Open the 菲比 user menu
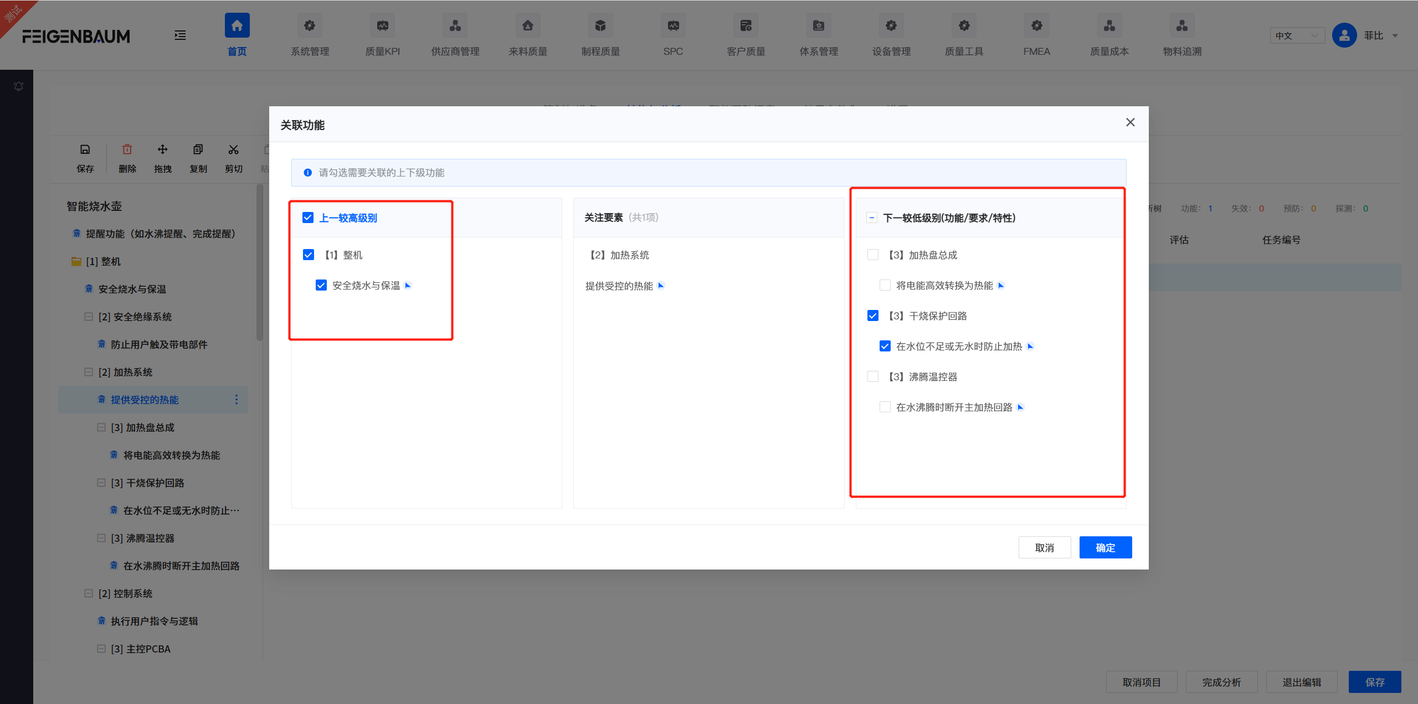The width and height of the screenshot is (1418, 704). coord(1373,35)
